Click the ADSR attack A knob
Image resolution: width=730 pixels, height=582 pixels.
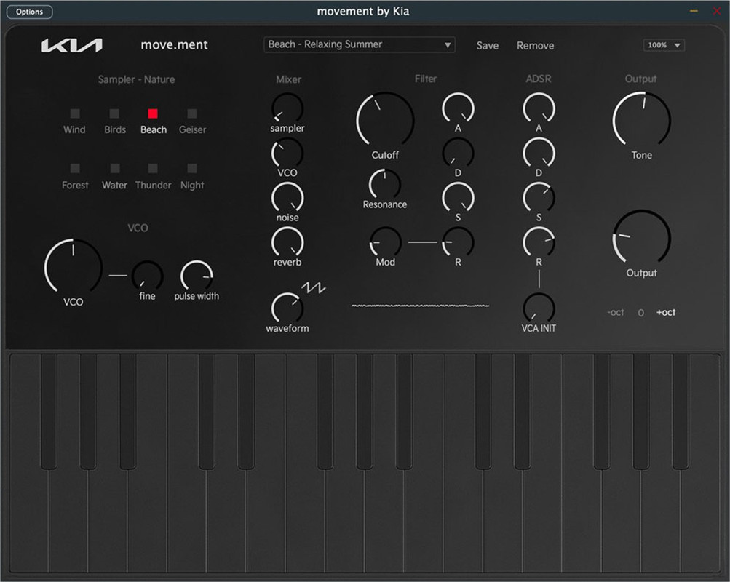[x=539, y=108]
